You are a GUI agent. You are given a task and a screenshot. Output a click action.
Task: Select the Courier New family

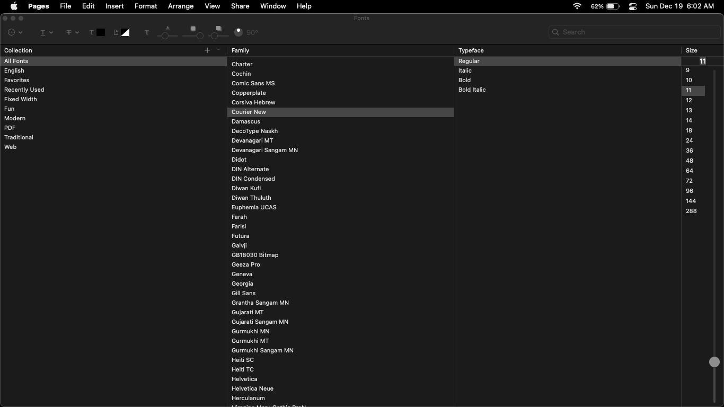[340, 112]
